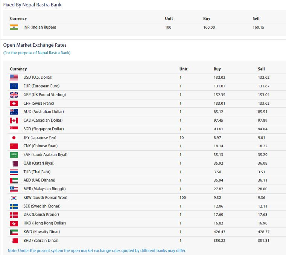Select the European Union flag icon
This screenshot has width=286, height=255.
click(14, 86)
